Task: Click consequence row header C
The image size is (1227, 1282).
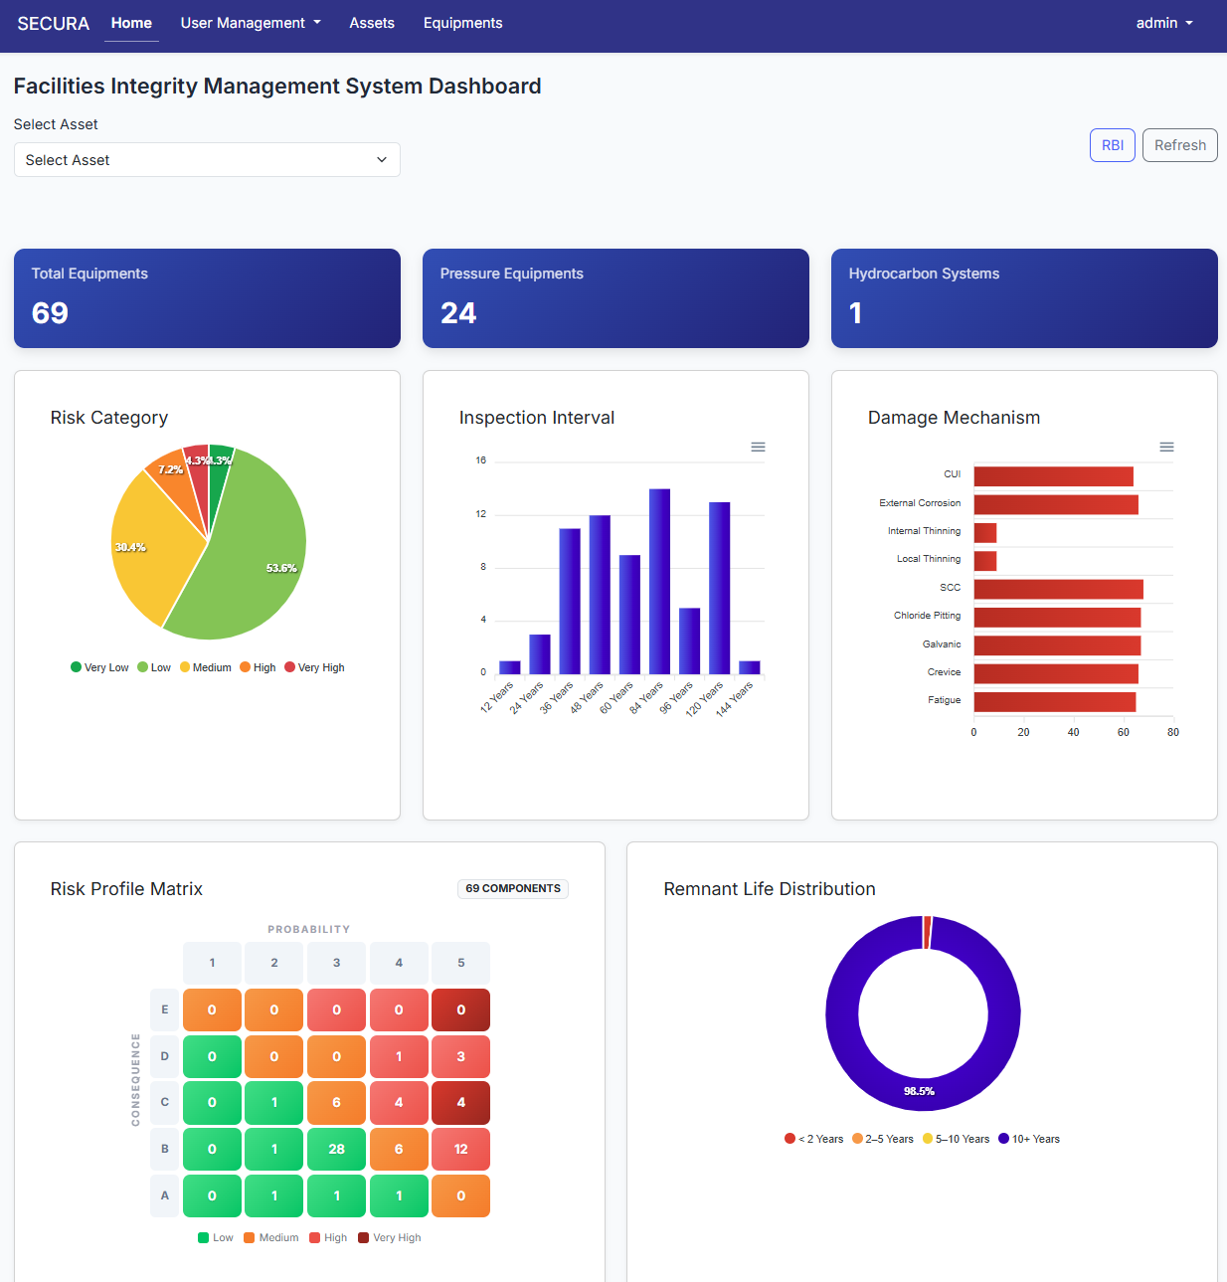Action: tap(164, 1102)
